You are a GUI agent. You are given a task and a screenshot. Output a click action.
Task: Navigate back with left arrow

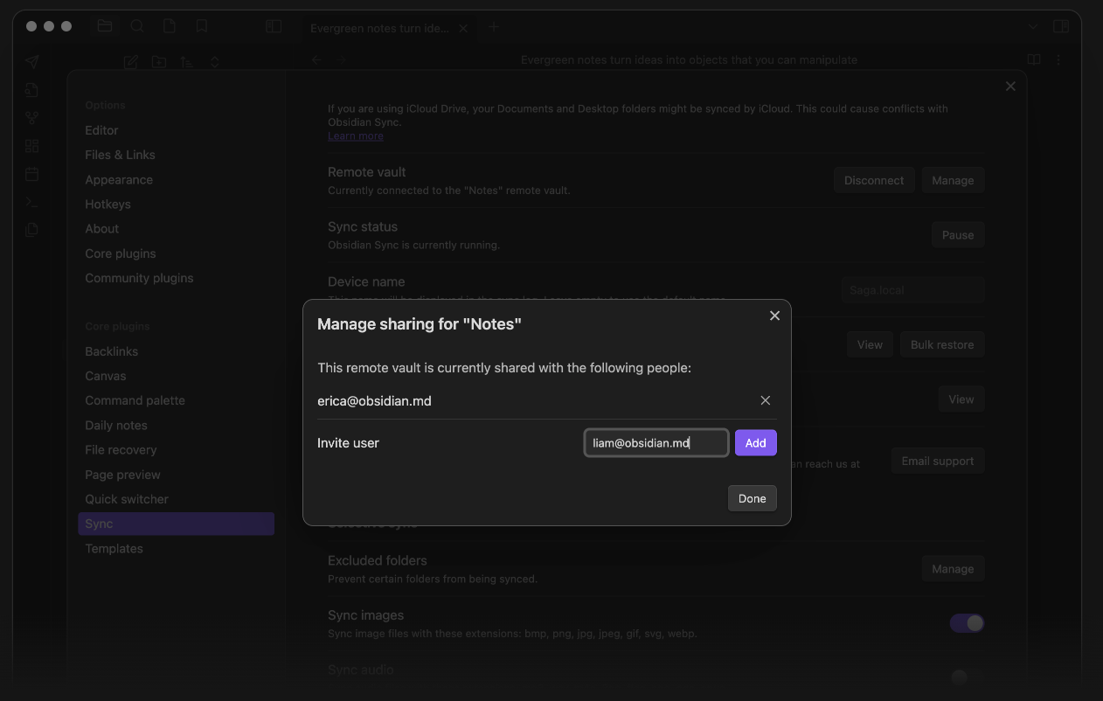316,60
